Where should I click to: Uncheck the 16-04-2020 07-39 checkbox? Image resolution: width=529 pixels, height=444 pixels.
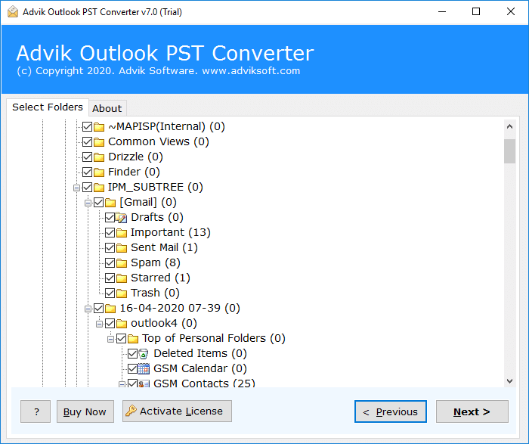click(98, 309)
